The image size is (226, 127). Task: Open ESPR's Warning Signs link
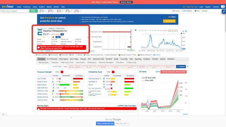point(127,106)
